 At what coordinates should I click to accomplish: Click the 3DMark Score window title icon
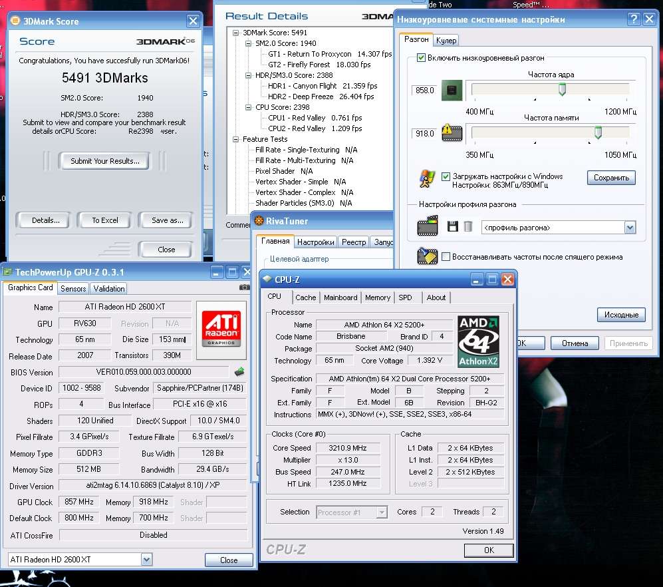15,21
